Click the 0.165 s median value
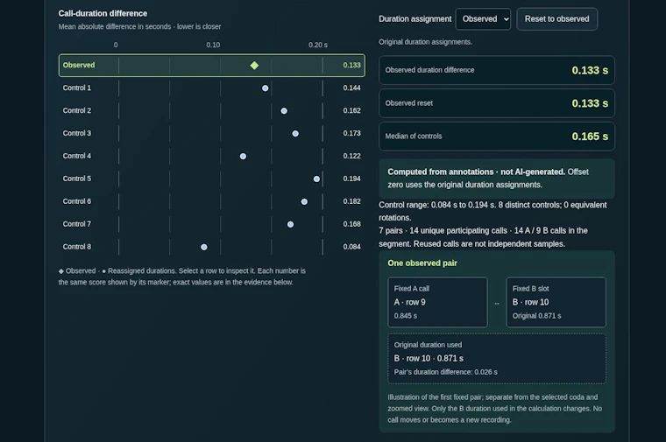Viewport: 666px width, 442px height. [590, 137]
